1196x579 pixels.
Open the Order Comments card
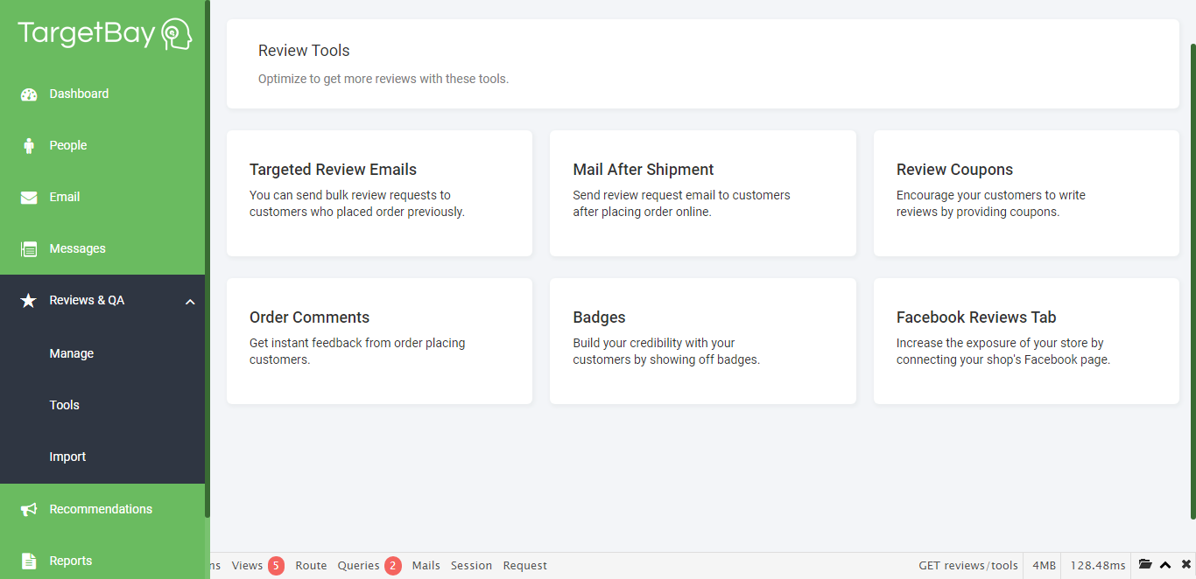click(379, 341)
